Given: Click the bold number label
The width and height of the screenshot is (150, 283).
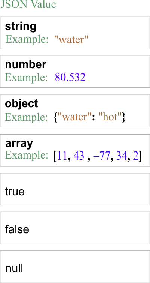Looking at the screenshot, I should (x=25, y=64).
